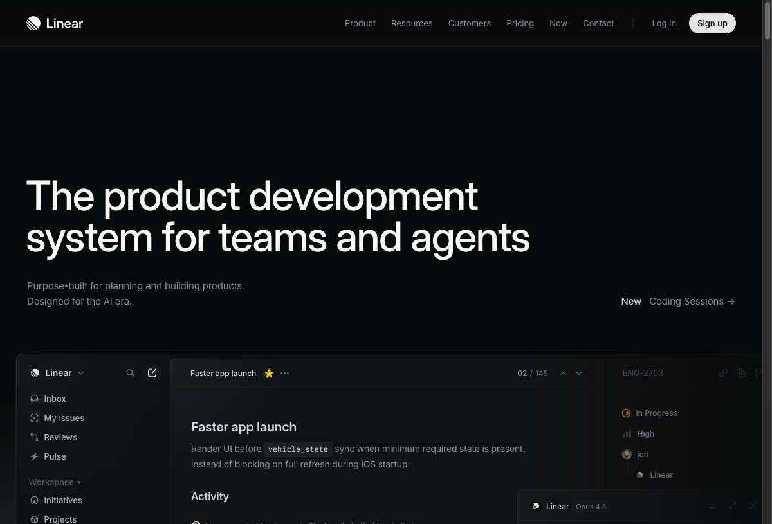Click the Activity heading

[x=210, y=496]
